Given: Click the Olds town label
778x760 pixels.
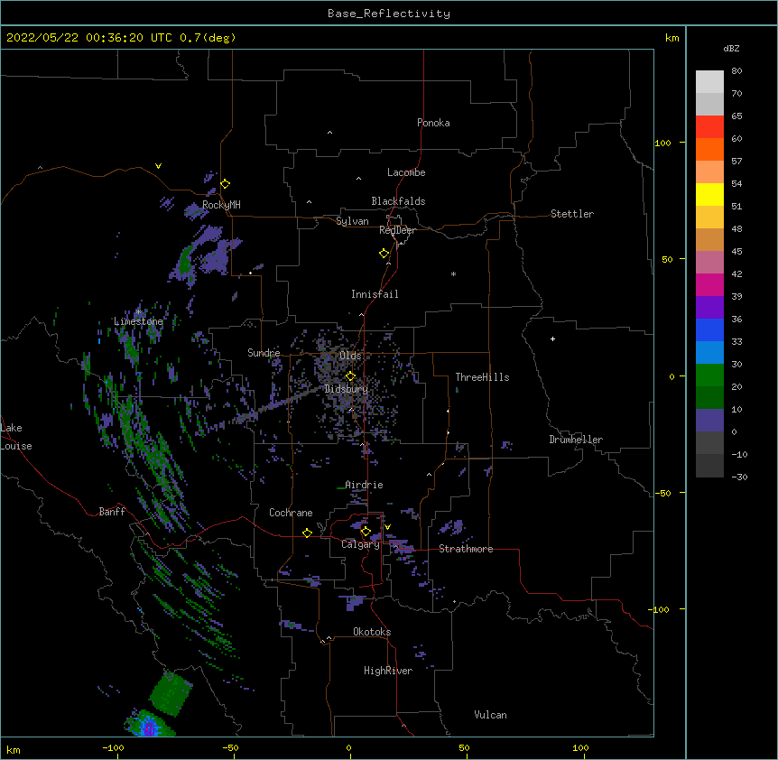Looking at the screenshot, I should [x=350, y=356].
